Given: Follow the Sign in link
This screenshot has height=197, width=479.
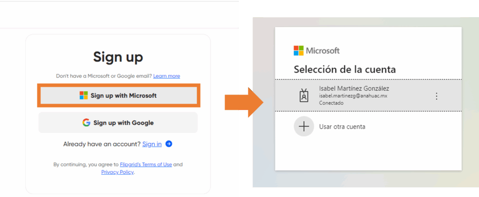Looking at the screenshot, I should coord(152,144).
